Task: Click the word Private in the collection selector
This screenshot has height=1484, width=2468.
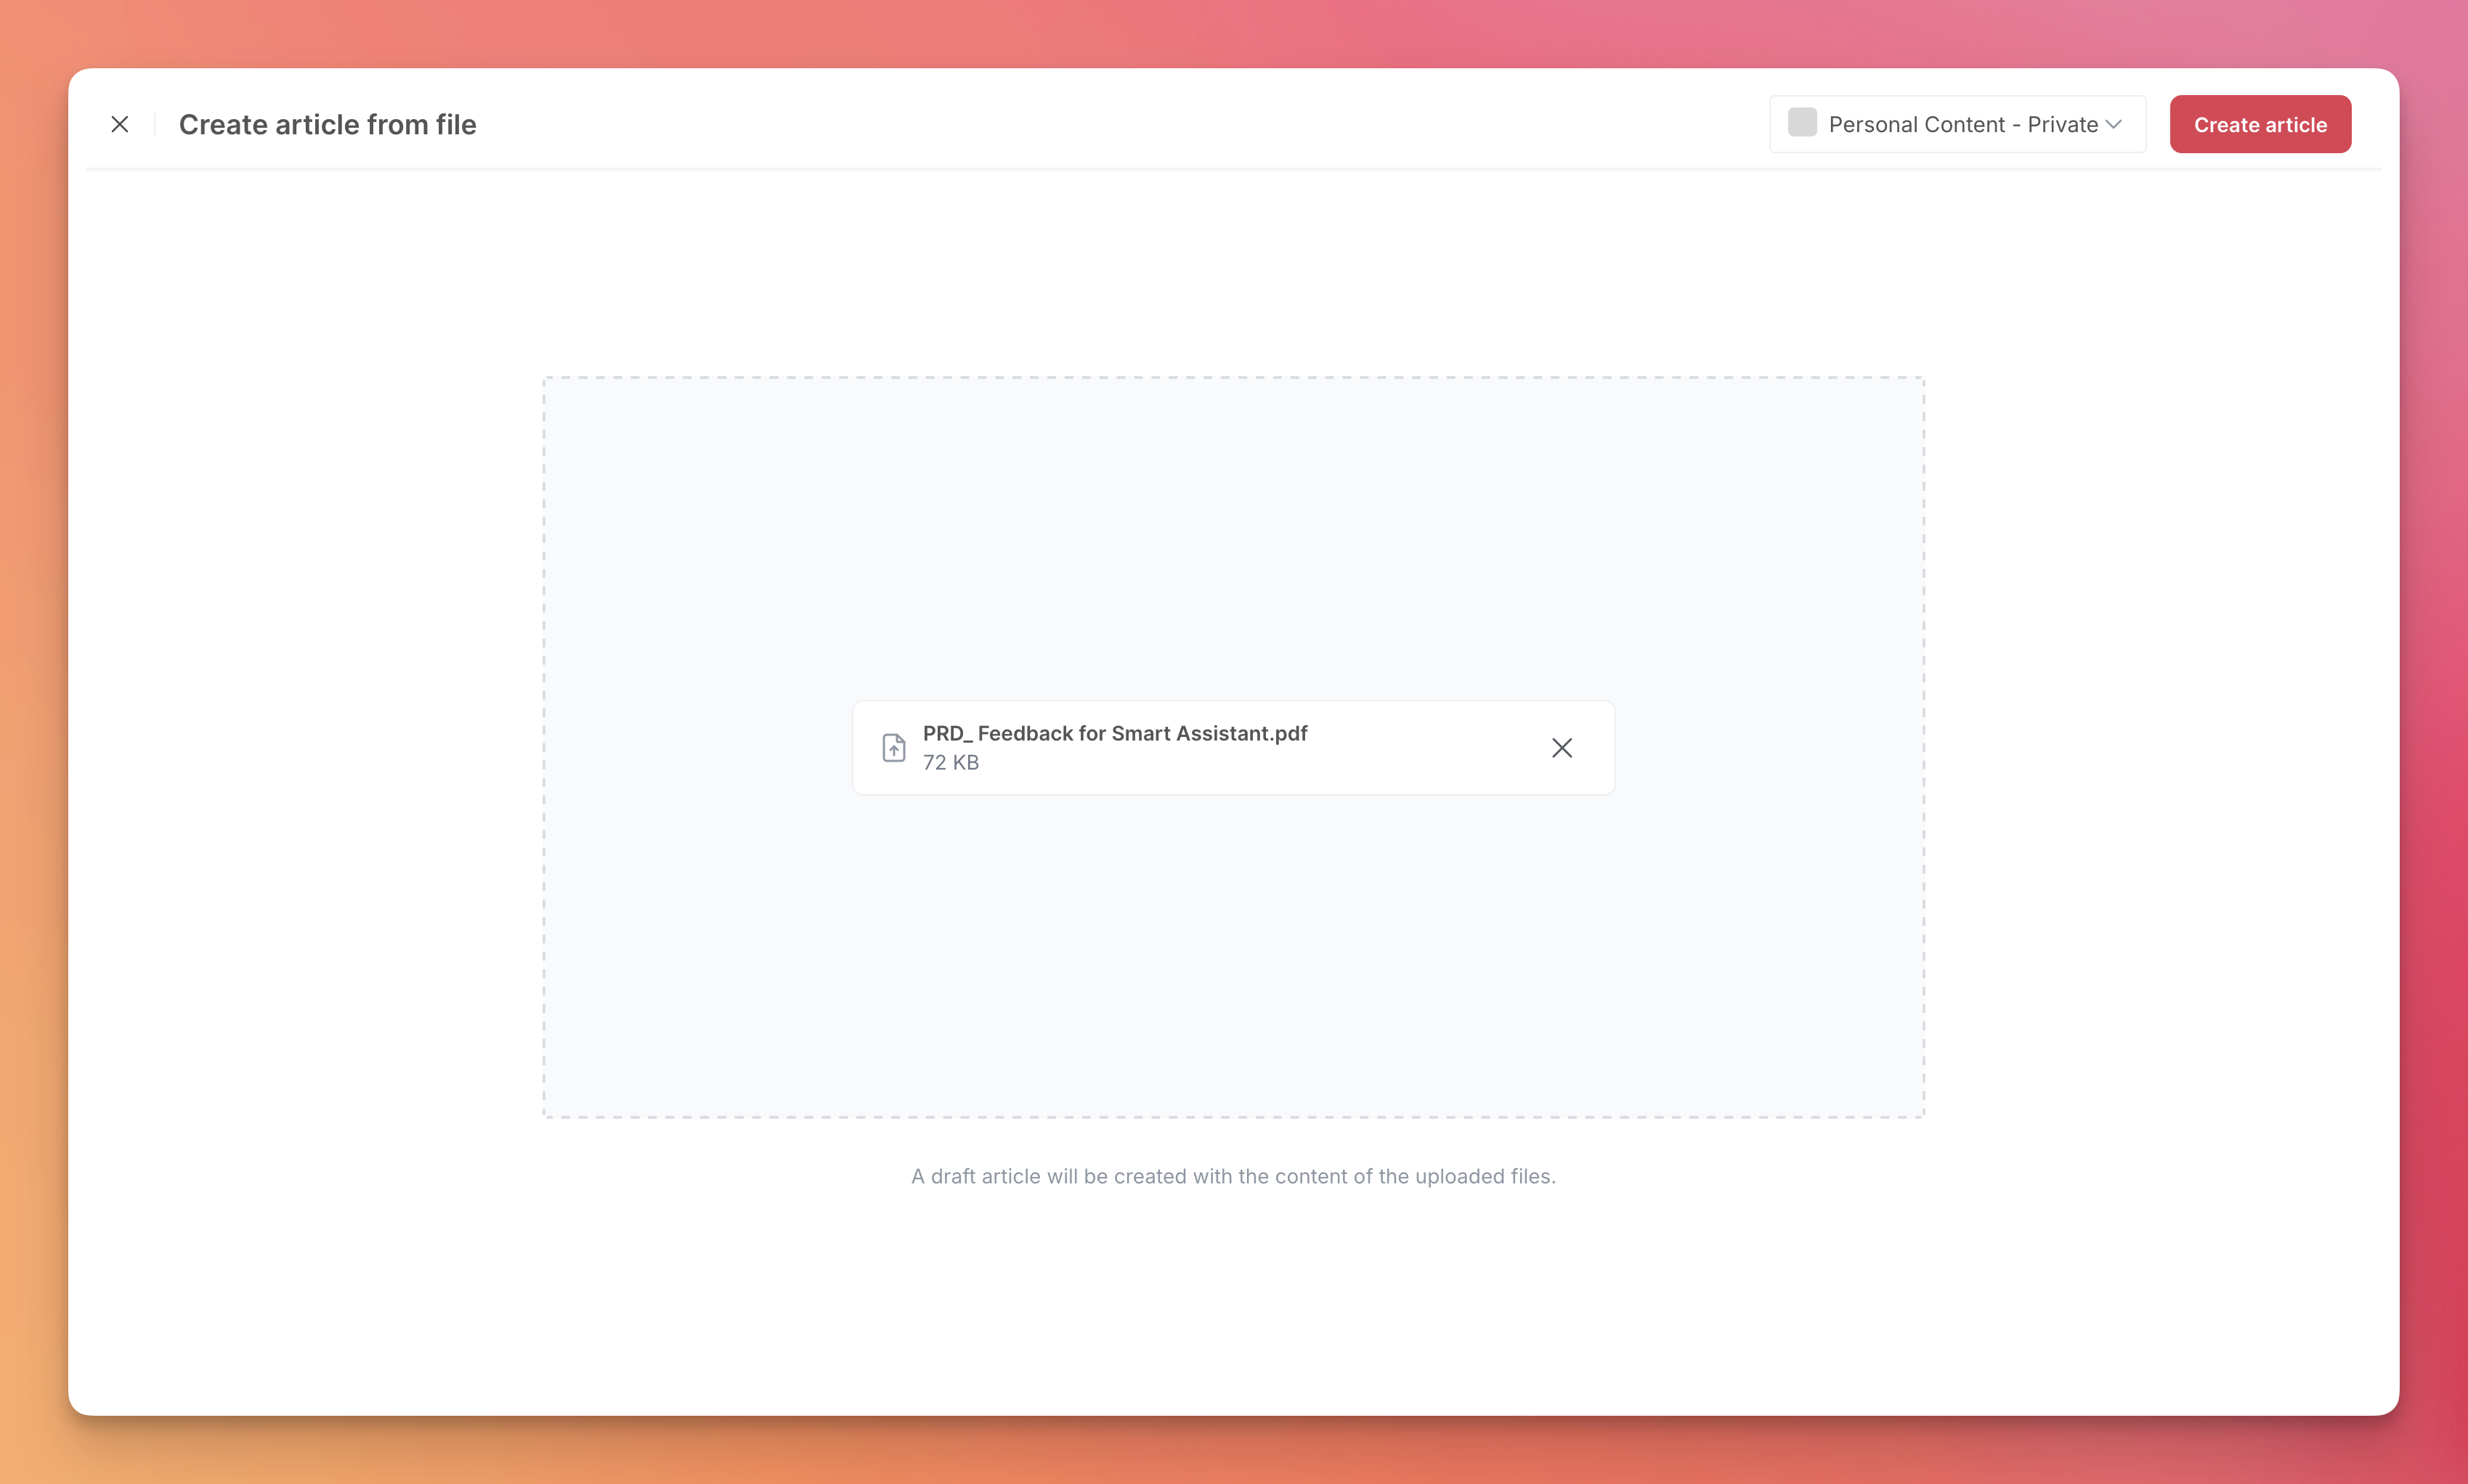Action: [x=2062, y=124]
